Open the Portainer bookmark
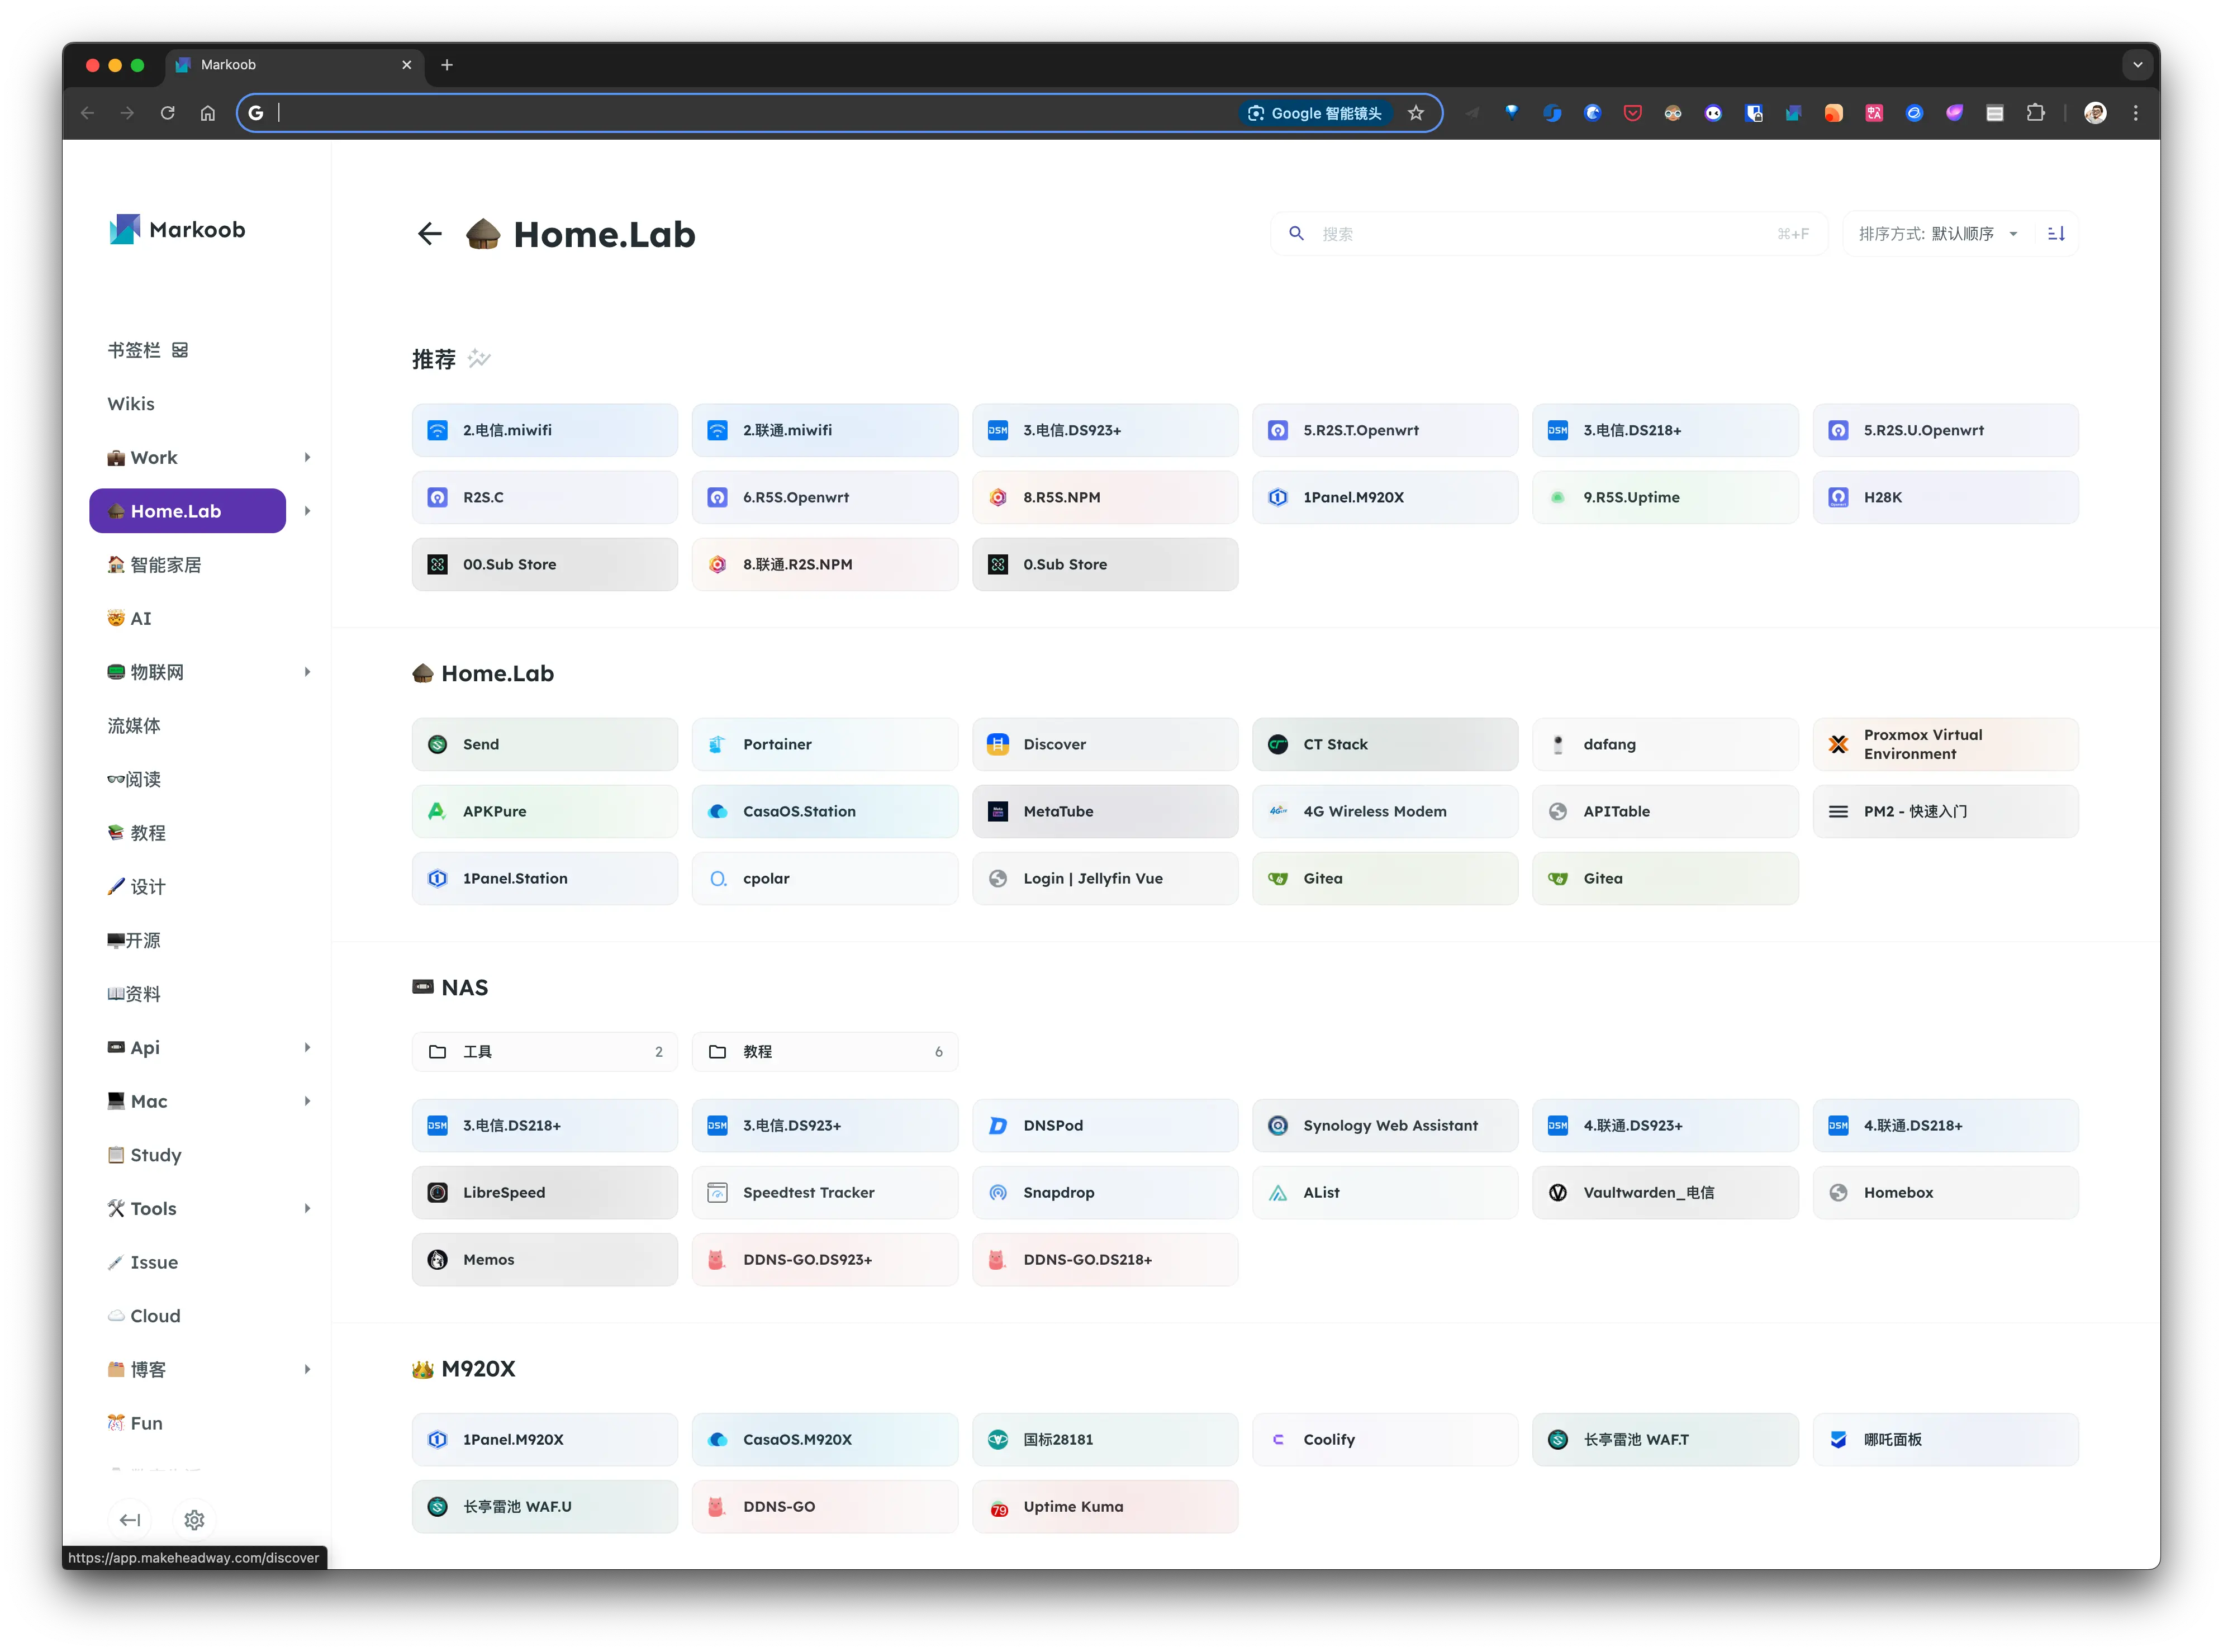The image size is (2223, 1652). pyautogui.click(x=824, y=744)
